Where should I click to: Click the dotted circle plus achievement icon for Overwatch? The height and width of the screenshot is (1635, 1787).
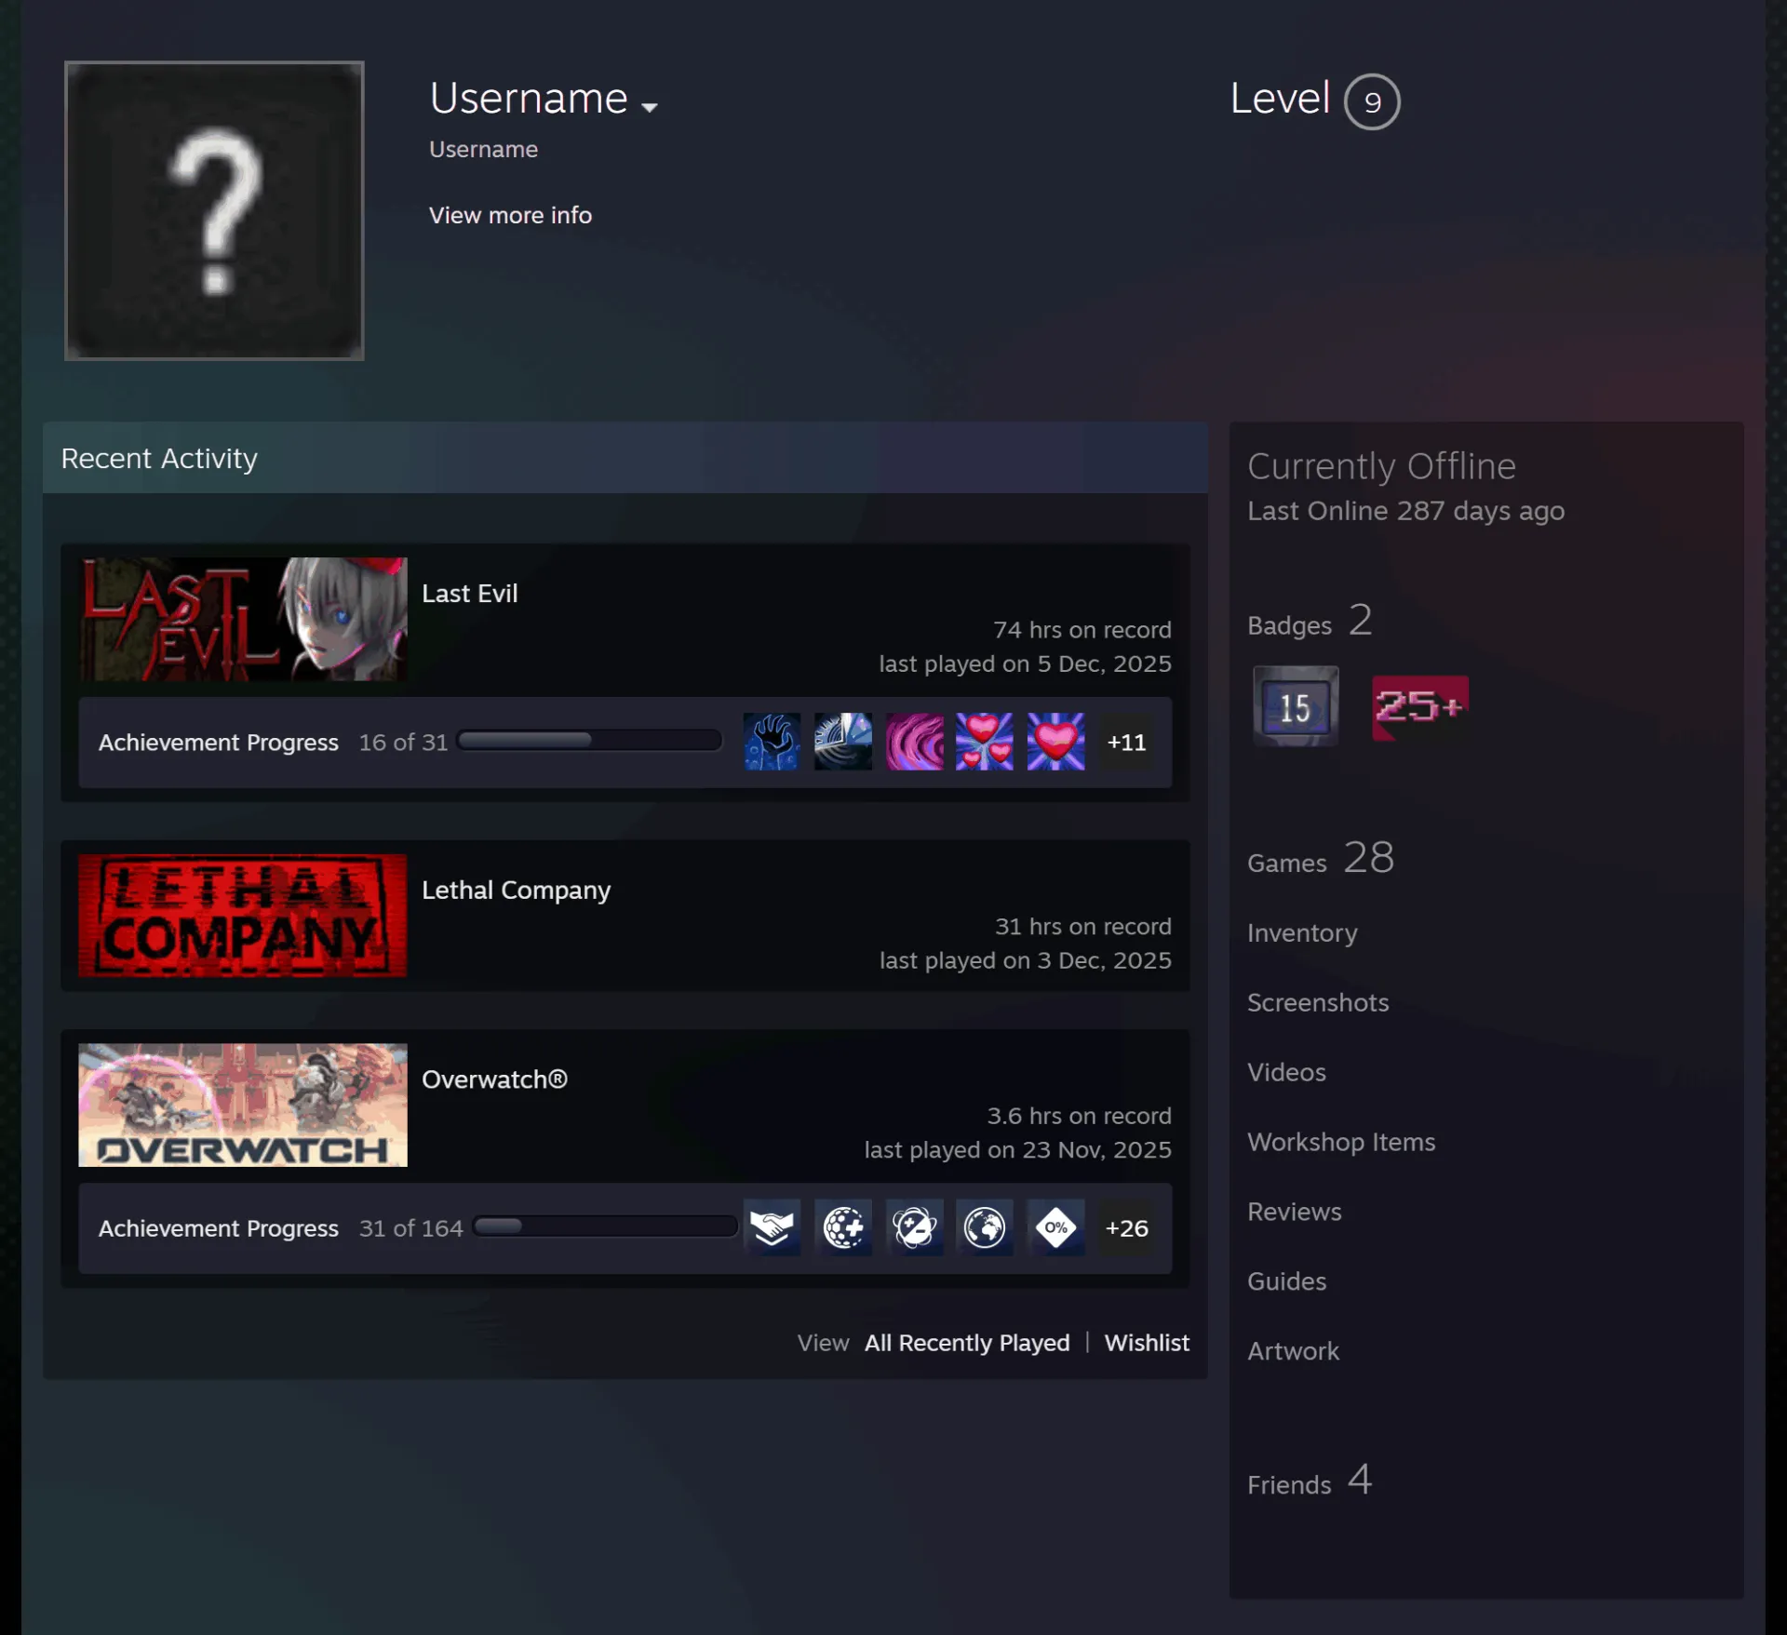(x=843, y=1227)
